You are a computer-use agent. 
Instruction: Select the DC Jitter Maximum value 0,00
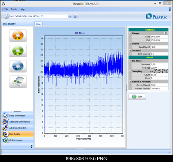(159, 64)
